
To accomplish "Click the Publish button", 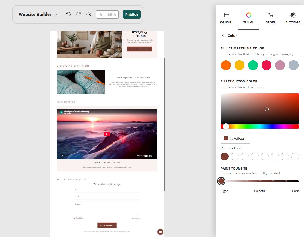I will coord(132,15).
